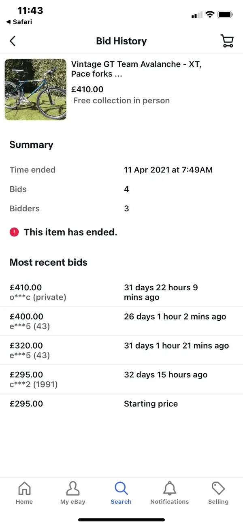Open Vintage GT Team Avalanche listing title
The width and height of the screenshot is (243, 526).
click(x=136, y=69)
